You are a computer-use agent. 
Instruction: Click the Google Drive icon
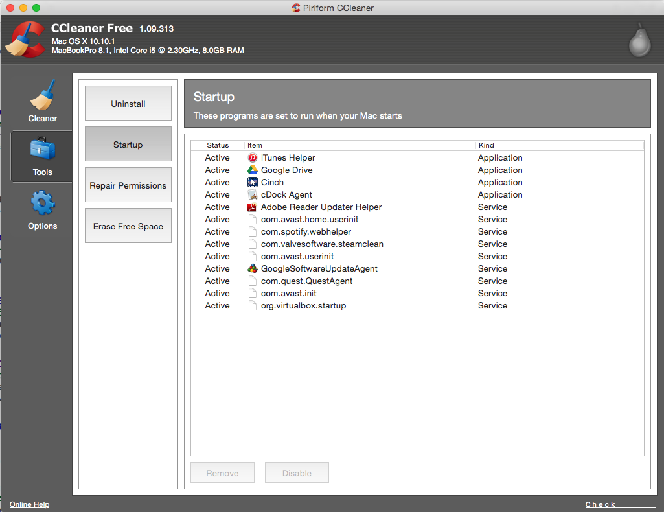tap(253, 170)
